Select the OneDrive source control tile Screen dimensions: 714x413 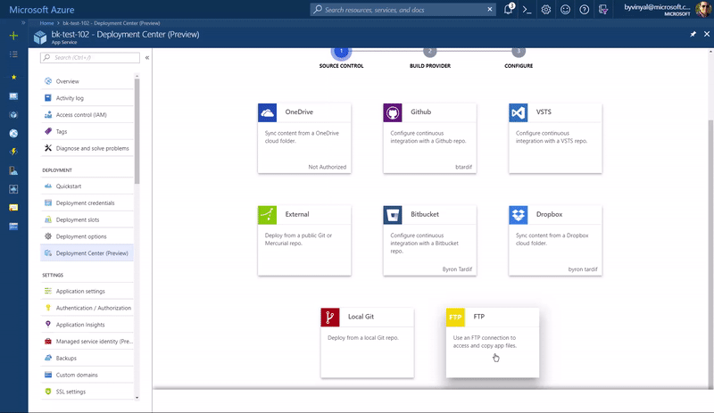click(x=303, y=137)
